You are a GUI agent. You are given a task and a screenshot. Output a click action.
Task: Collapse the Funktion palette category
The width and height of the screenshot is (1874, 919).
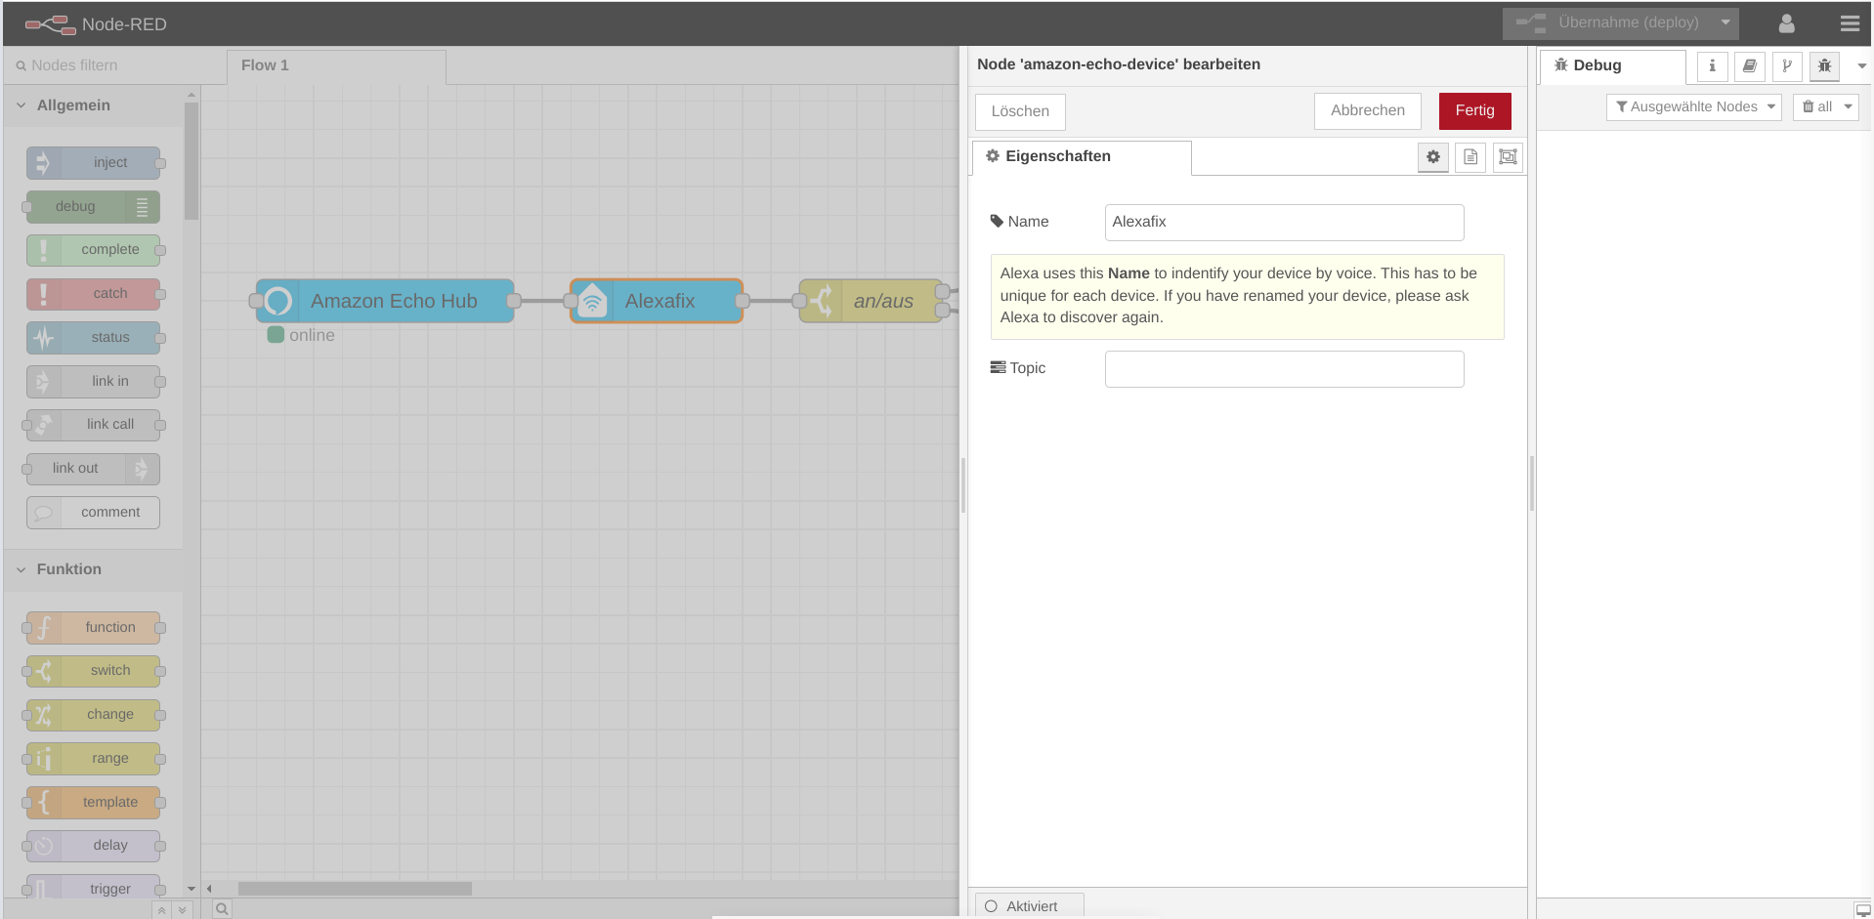click(93, 569)
